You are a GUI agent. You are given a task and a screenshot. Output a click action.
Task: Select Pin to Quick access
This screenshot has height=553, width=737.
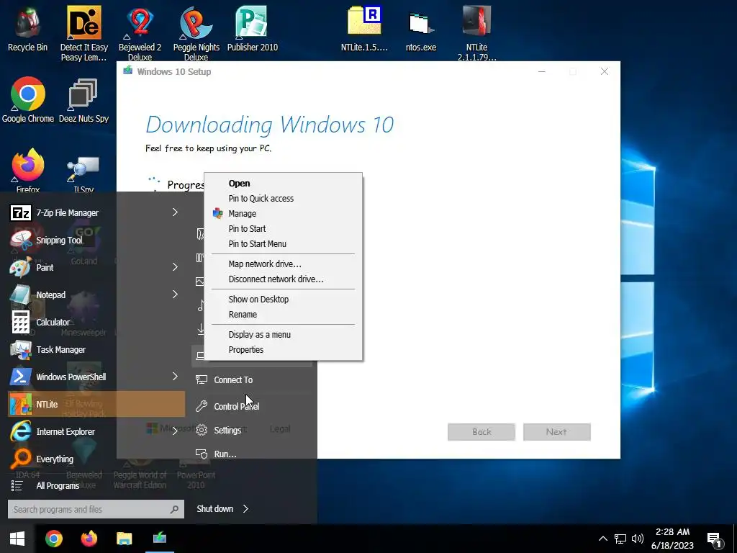click(283, 199)
